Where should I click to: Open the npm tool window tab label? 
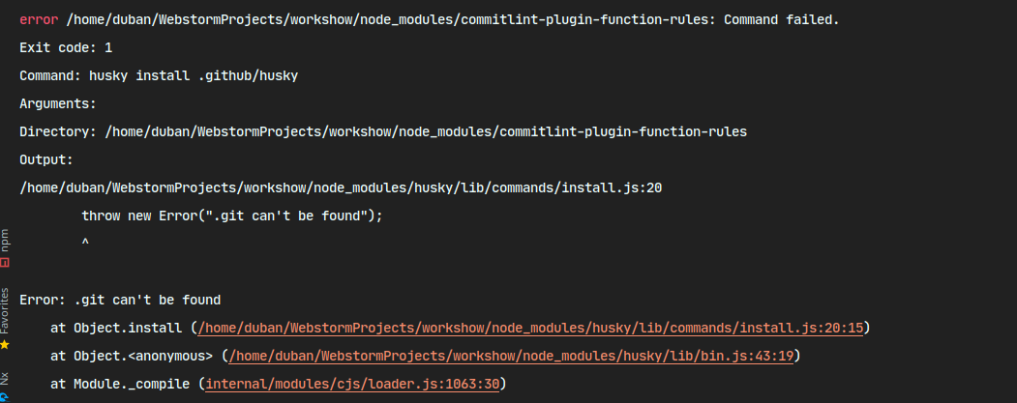5,238
